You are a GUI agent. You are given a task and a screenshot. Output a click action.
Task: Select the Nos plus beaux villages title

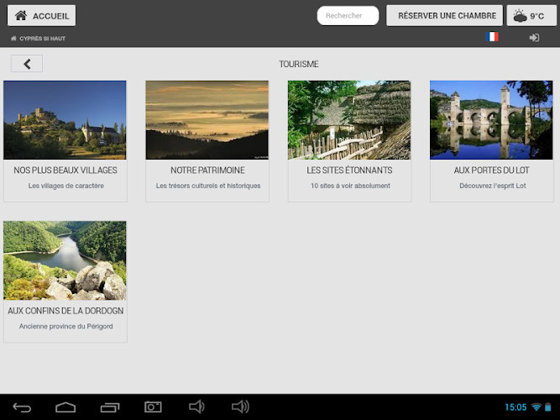click(65, 171)
